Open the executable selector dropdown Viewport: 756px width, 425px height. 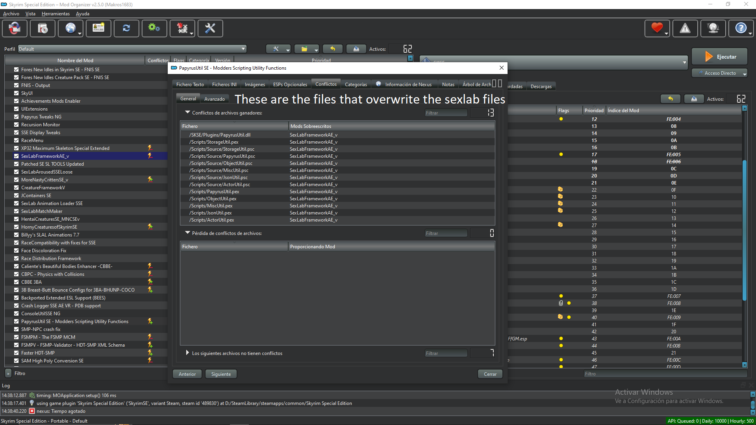(554, 62)
